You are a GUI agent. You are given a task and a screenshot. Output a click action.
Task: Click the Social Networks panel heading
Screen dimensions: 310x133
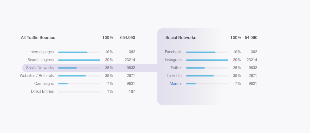[x=181, y=38]
